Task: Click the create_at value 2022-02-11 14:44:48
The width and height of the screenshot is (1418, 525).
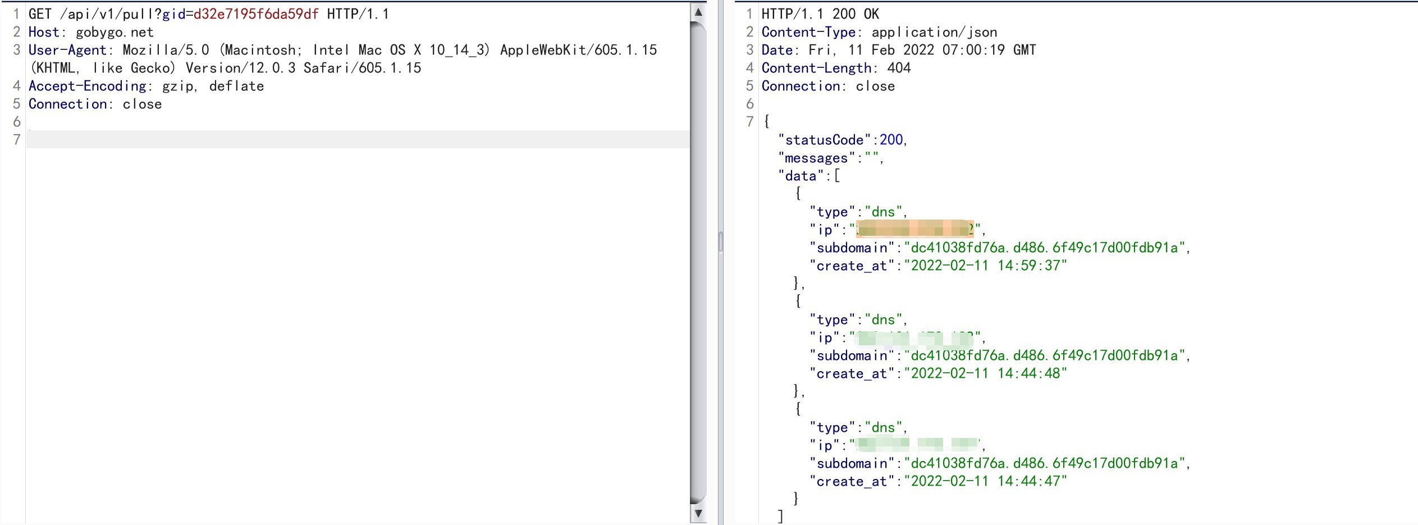Action: click(985, 373)
